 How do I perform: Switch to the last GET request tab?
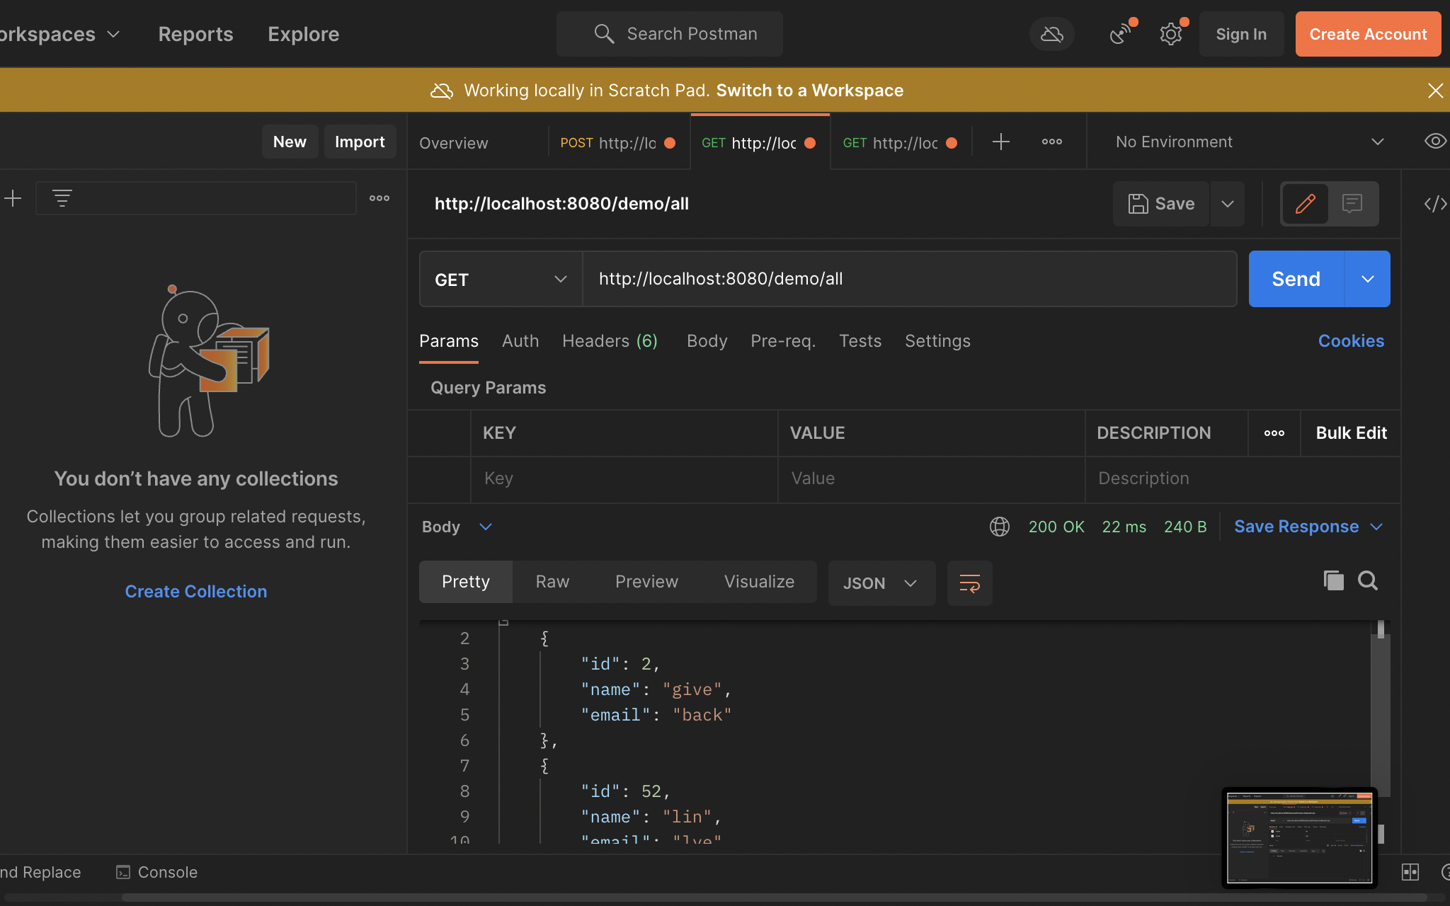[x=901, y=142]
